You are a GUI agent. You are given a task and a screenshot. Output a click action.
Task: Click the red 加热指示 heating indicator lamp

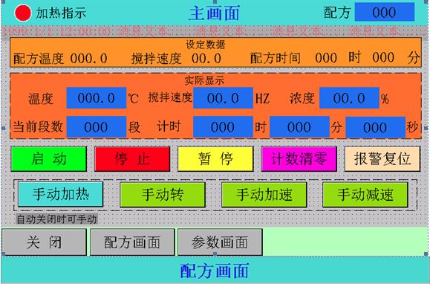(23, 13)
